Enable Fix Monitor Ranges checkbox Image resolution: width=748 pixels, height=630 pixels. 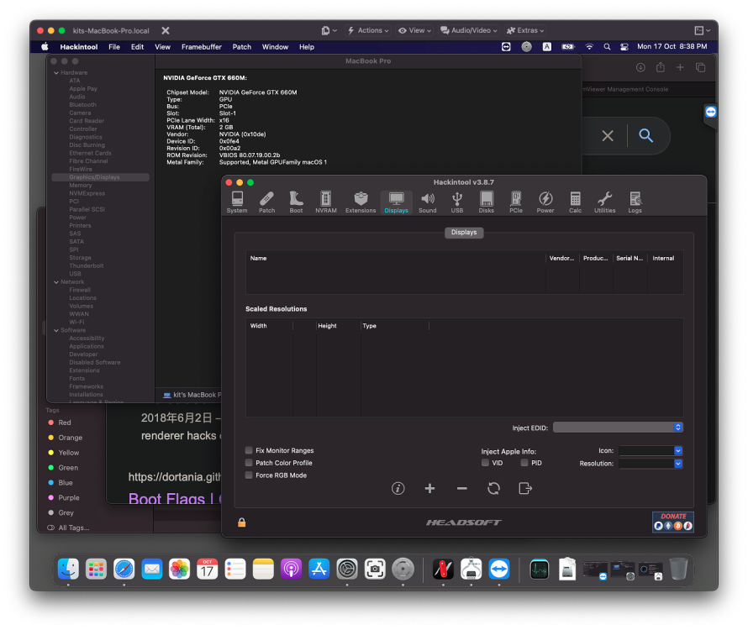pos(249,450)
